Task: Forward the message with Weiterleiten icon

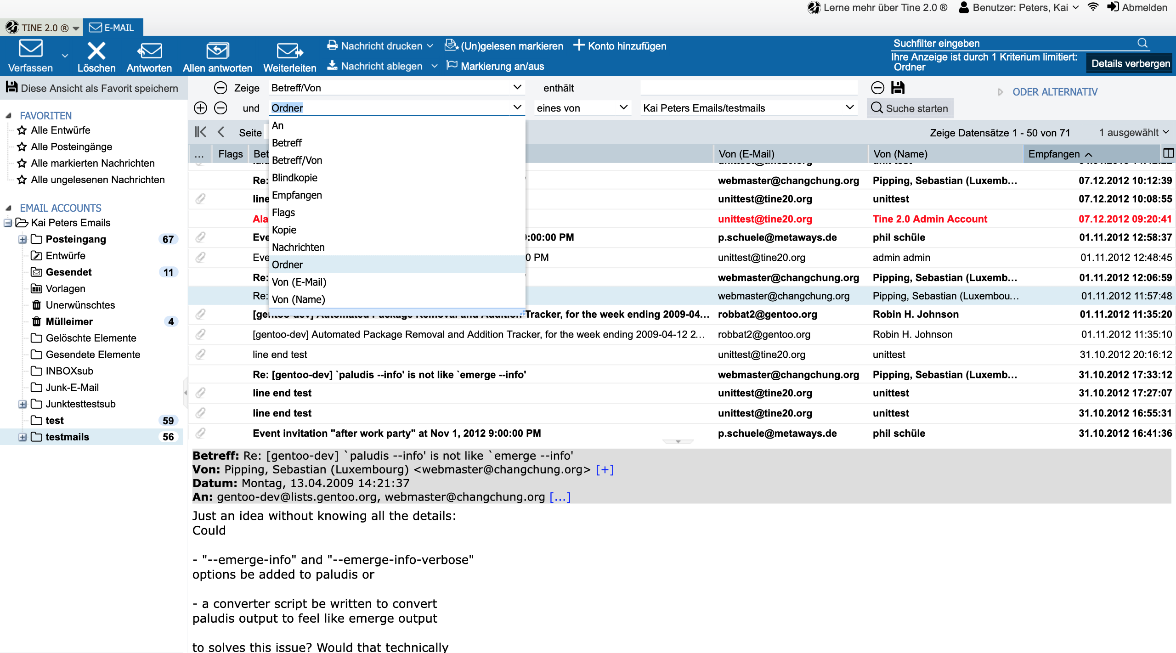Action: [x=290, y=51]
